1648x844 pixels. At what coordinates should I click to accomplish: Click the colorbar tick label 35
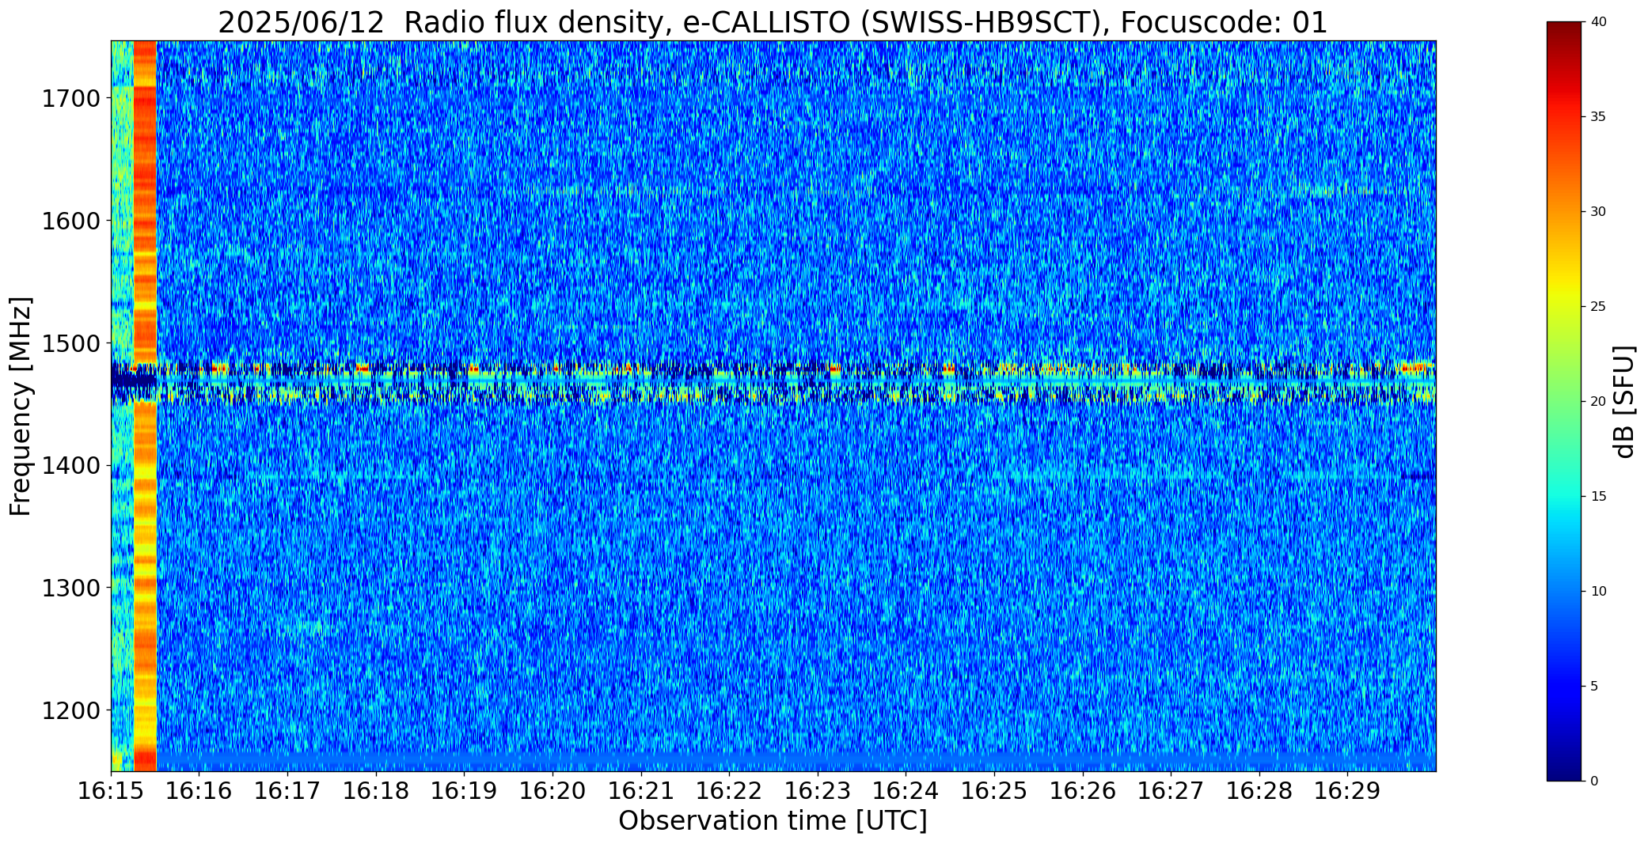click(x=1598, y=117)
